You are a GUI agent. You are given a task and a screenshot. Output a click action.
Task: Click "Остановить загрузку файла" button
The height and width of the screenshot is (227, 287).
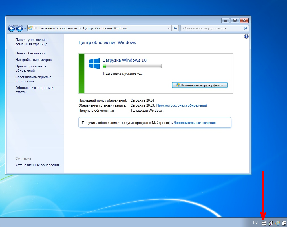coord(200,85)
